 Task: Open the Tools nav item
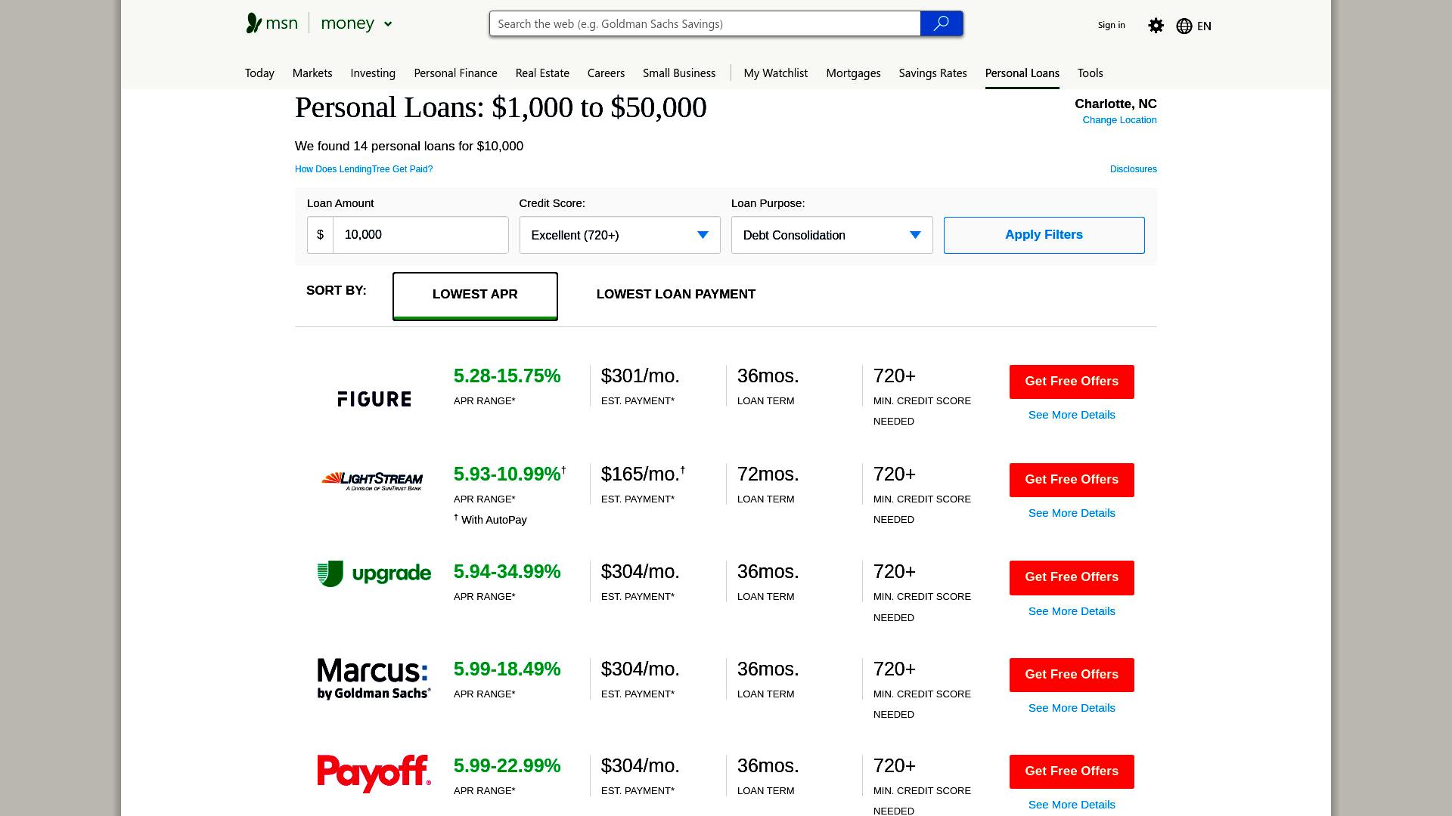(1090, 73)
